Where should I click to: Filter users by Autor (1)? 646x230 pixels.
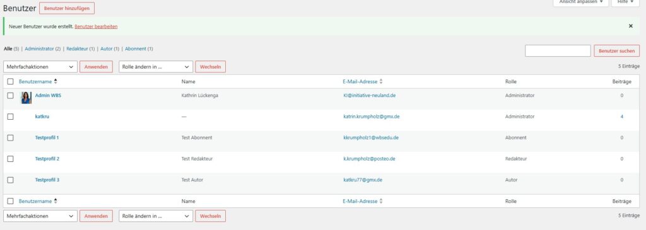(110, 49)
